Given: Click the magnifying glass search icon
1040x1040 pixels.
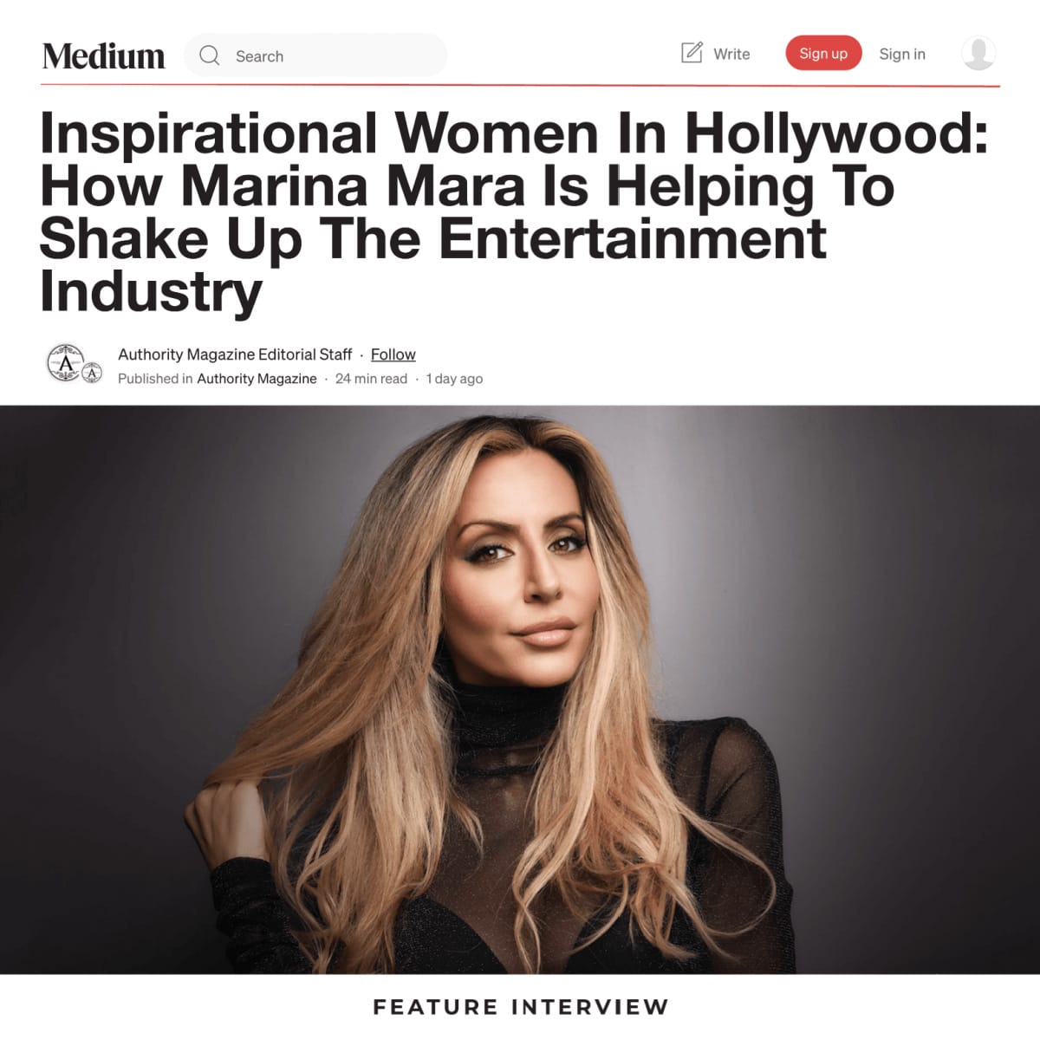Looking at the screenshot, I should point(210,55).
